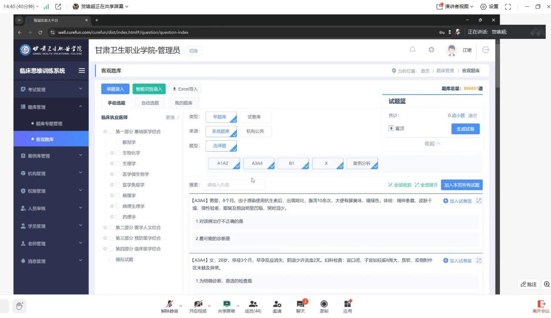Open the 我的题库 tab
Image resolution: width=551 pixels, height=318 pixels.
click(x=183, y=103)
